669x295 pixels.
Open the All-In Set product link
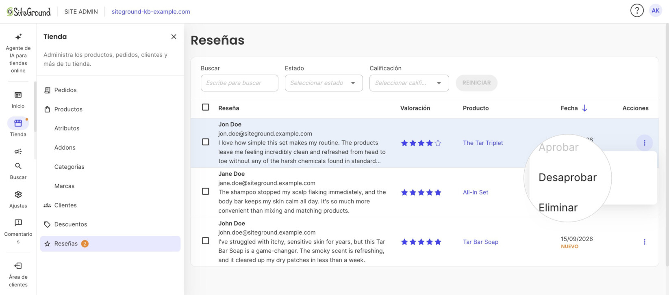pyautogui.click(x=476, y=192)
